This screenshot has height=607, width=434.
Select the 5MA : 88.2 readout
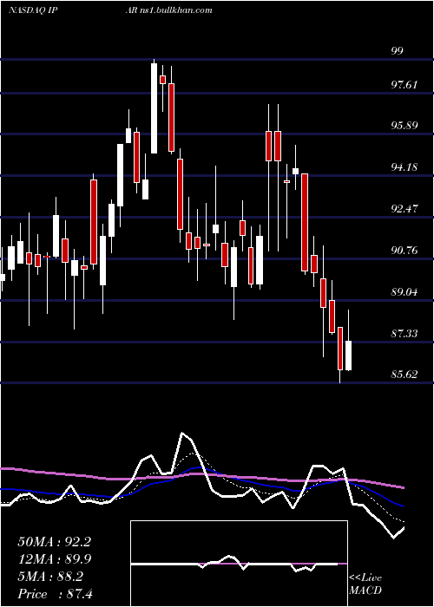pos(50,577)
